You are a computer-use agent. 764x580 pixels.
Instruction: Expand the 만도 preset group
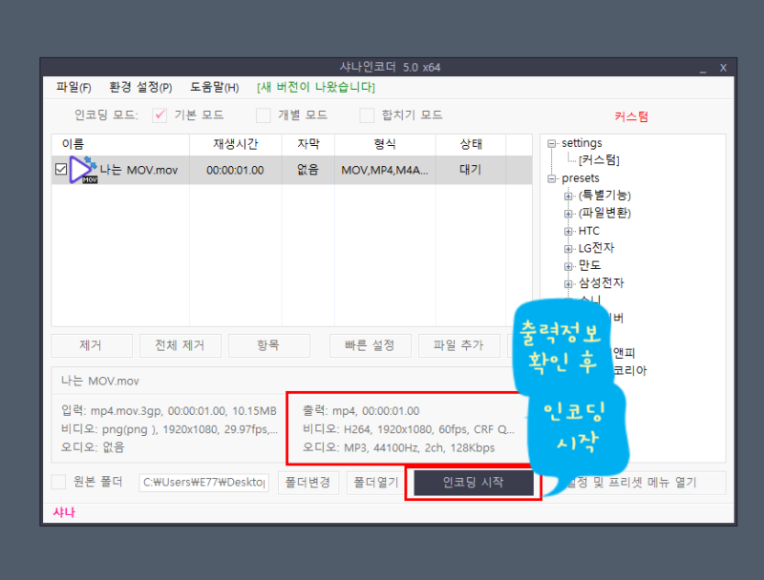coord(568,266)
